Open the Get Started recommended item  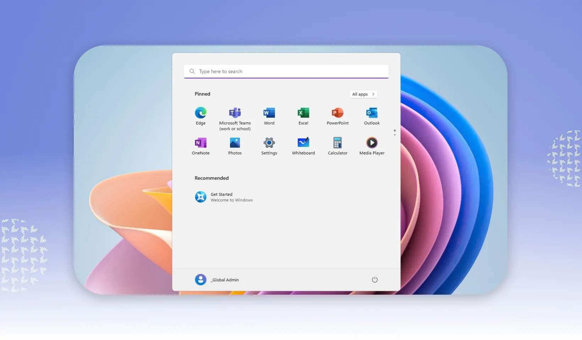point(224,197)
